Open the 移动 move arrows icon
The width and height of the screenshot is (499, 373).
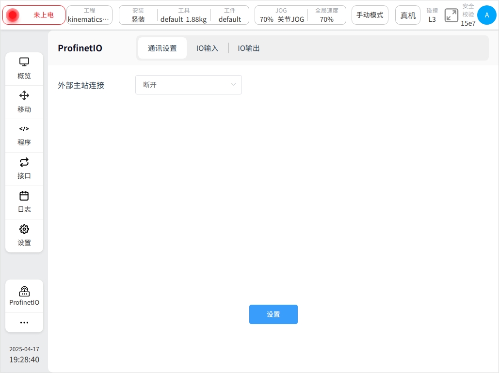click(24, 96)
